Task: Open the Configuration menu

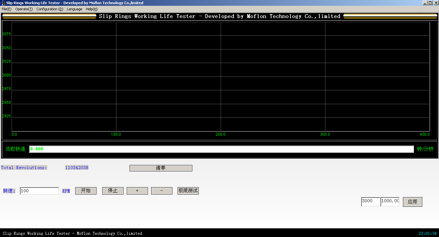Action: click(50, 9)
